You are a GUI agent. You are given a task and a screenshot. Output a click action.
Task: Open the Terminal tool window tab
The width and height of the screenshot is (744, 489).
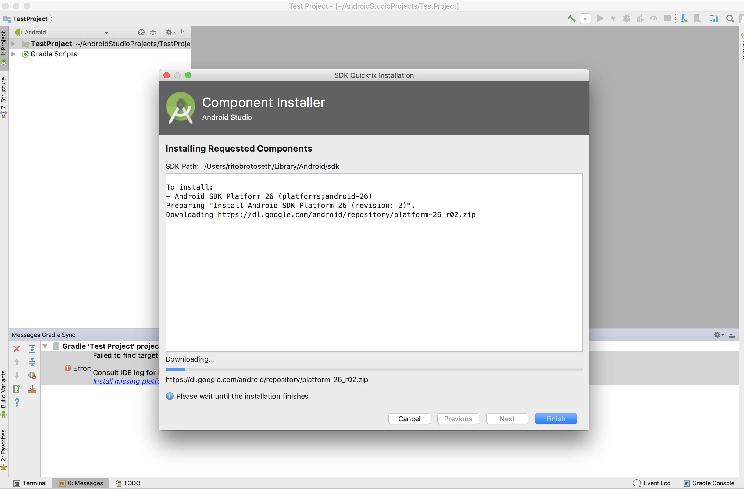coord(30,483)
